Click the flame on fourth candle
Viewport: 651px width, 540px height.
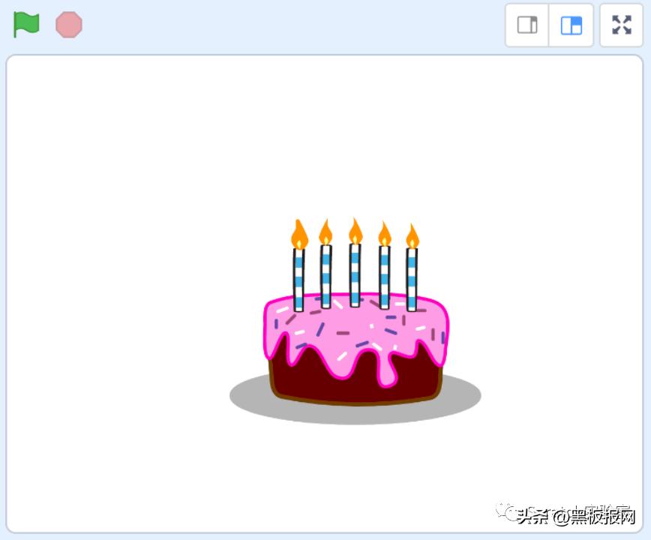pyautogui.click(x=385, y=234)
